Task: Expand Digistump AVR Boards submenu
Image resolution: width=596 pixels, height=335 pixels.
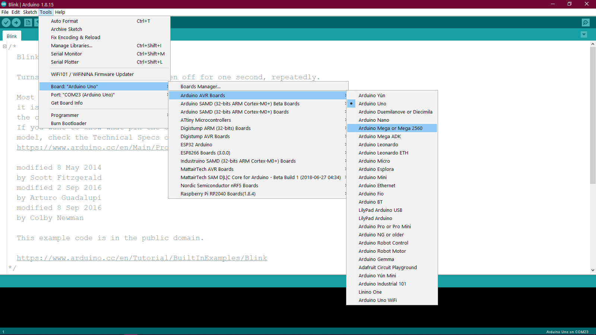Action: coord(258,136)
